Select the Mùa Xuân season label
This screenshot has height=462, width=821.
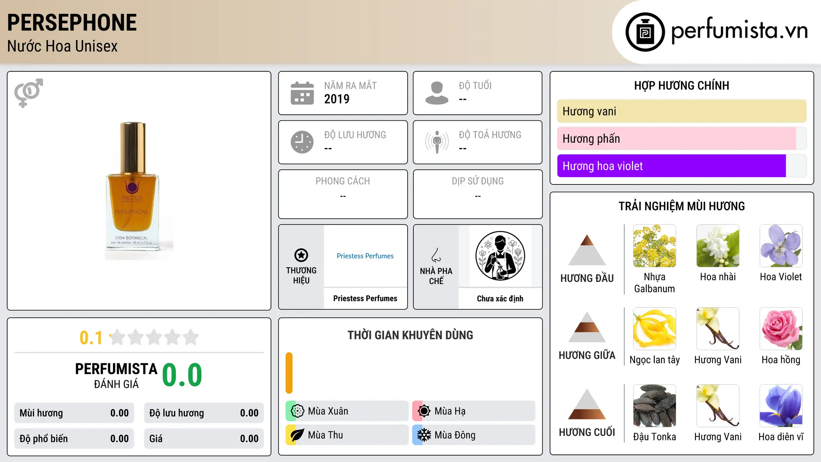click(x=328, y=411)
